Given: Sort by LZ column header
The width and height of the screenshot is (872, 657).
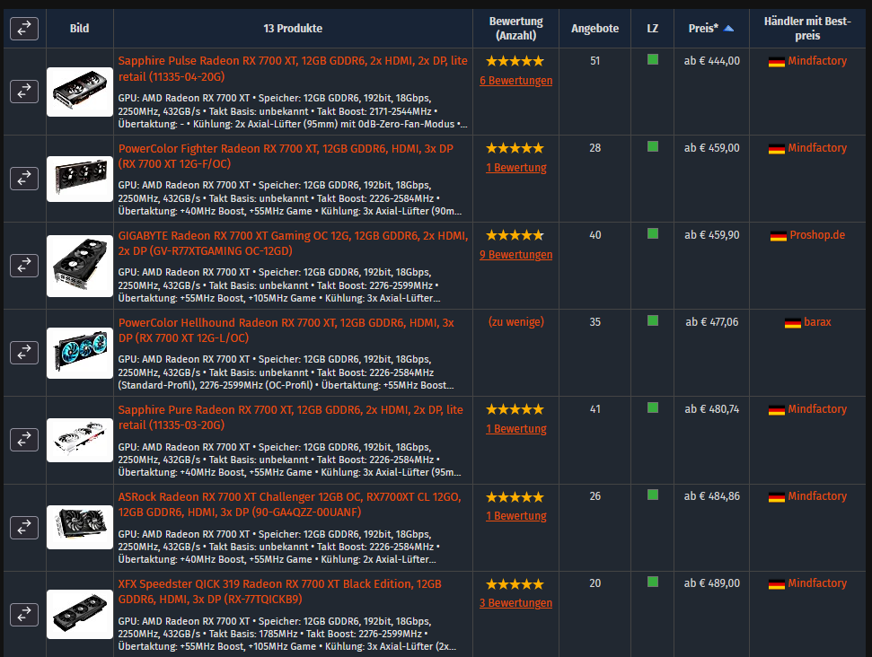Looking at the screenshot, I should coord(652,29).
